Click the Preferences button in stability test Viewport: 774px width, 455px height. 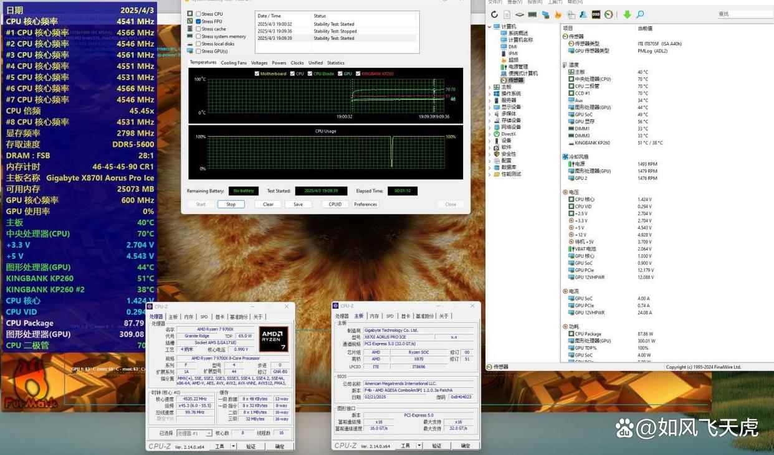365,204
